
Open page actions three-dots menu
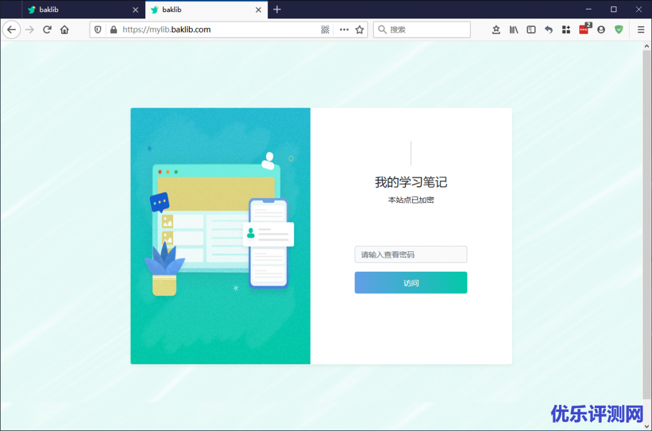pyautogui.click(x=344, y=29)
